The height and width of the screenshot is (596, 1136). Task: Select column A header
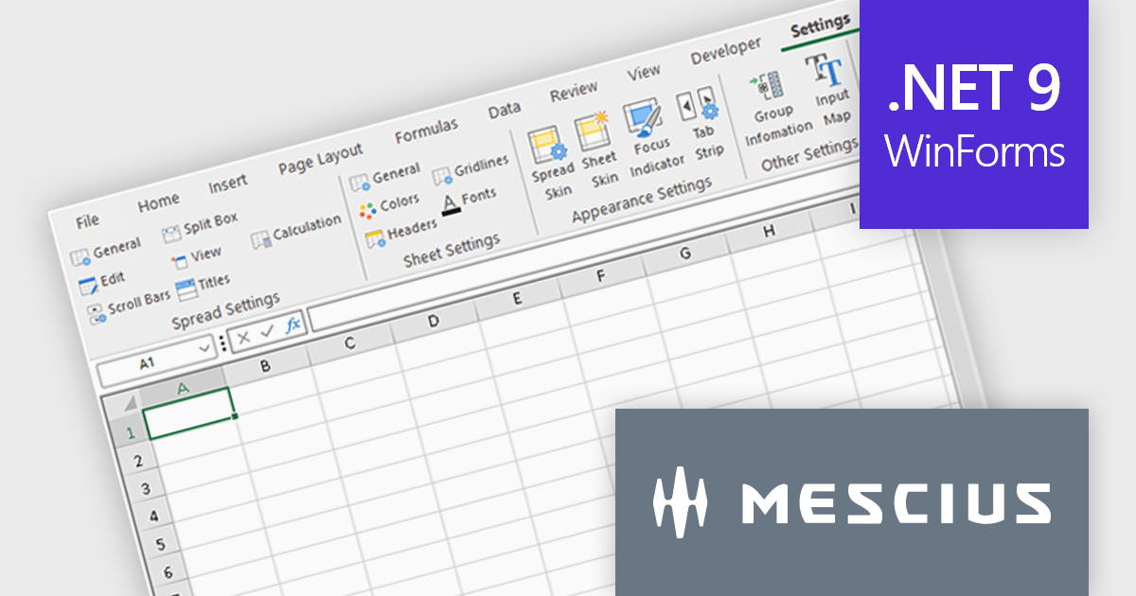(184, 387)
